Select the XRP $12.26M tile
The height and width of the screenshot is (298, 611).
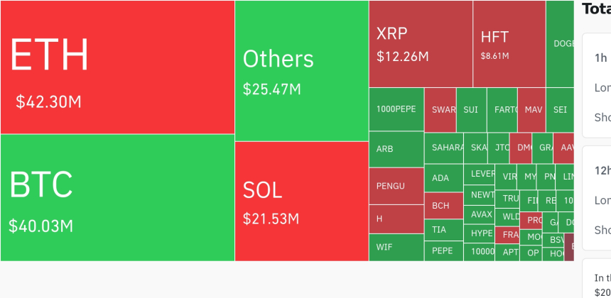(421, 44)
